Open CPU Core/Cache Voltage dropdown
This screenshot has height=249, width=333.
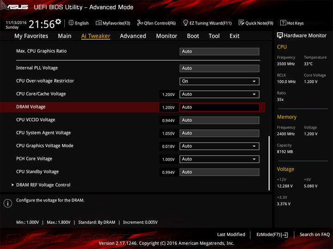[219, 94]
